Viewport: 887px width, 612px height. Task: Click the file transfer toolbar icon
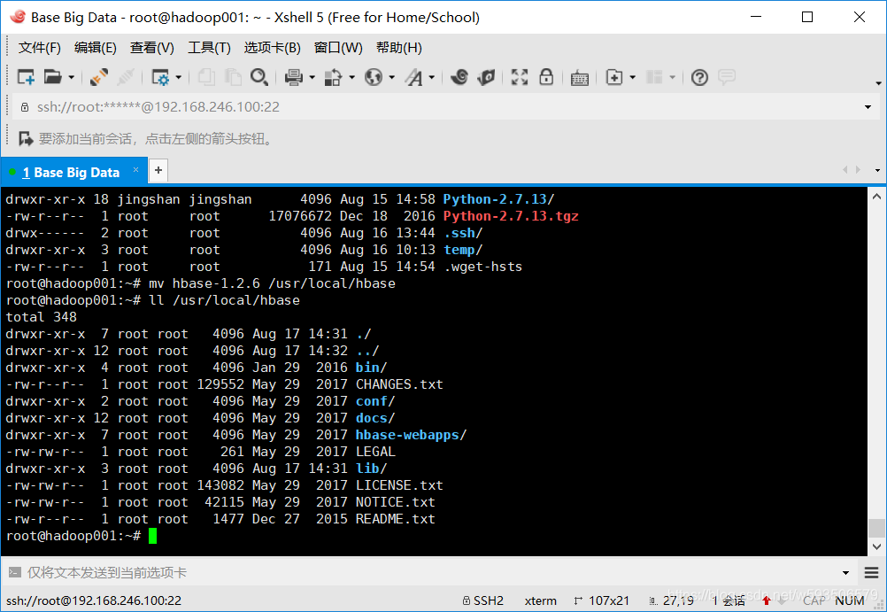333,77
